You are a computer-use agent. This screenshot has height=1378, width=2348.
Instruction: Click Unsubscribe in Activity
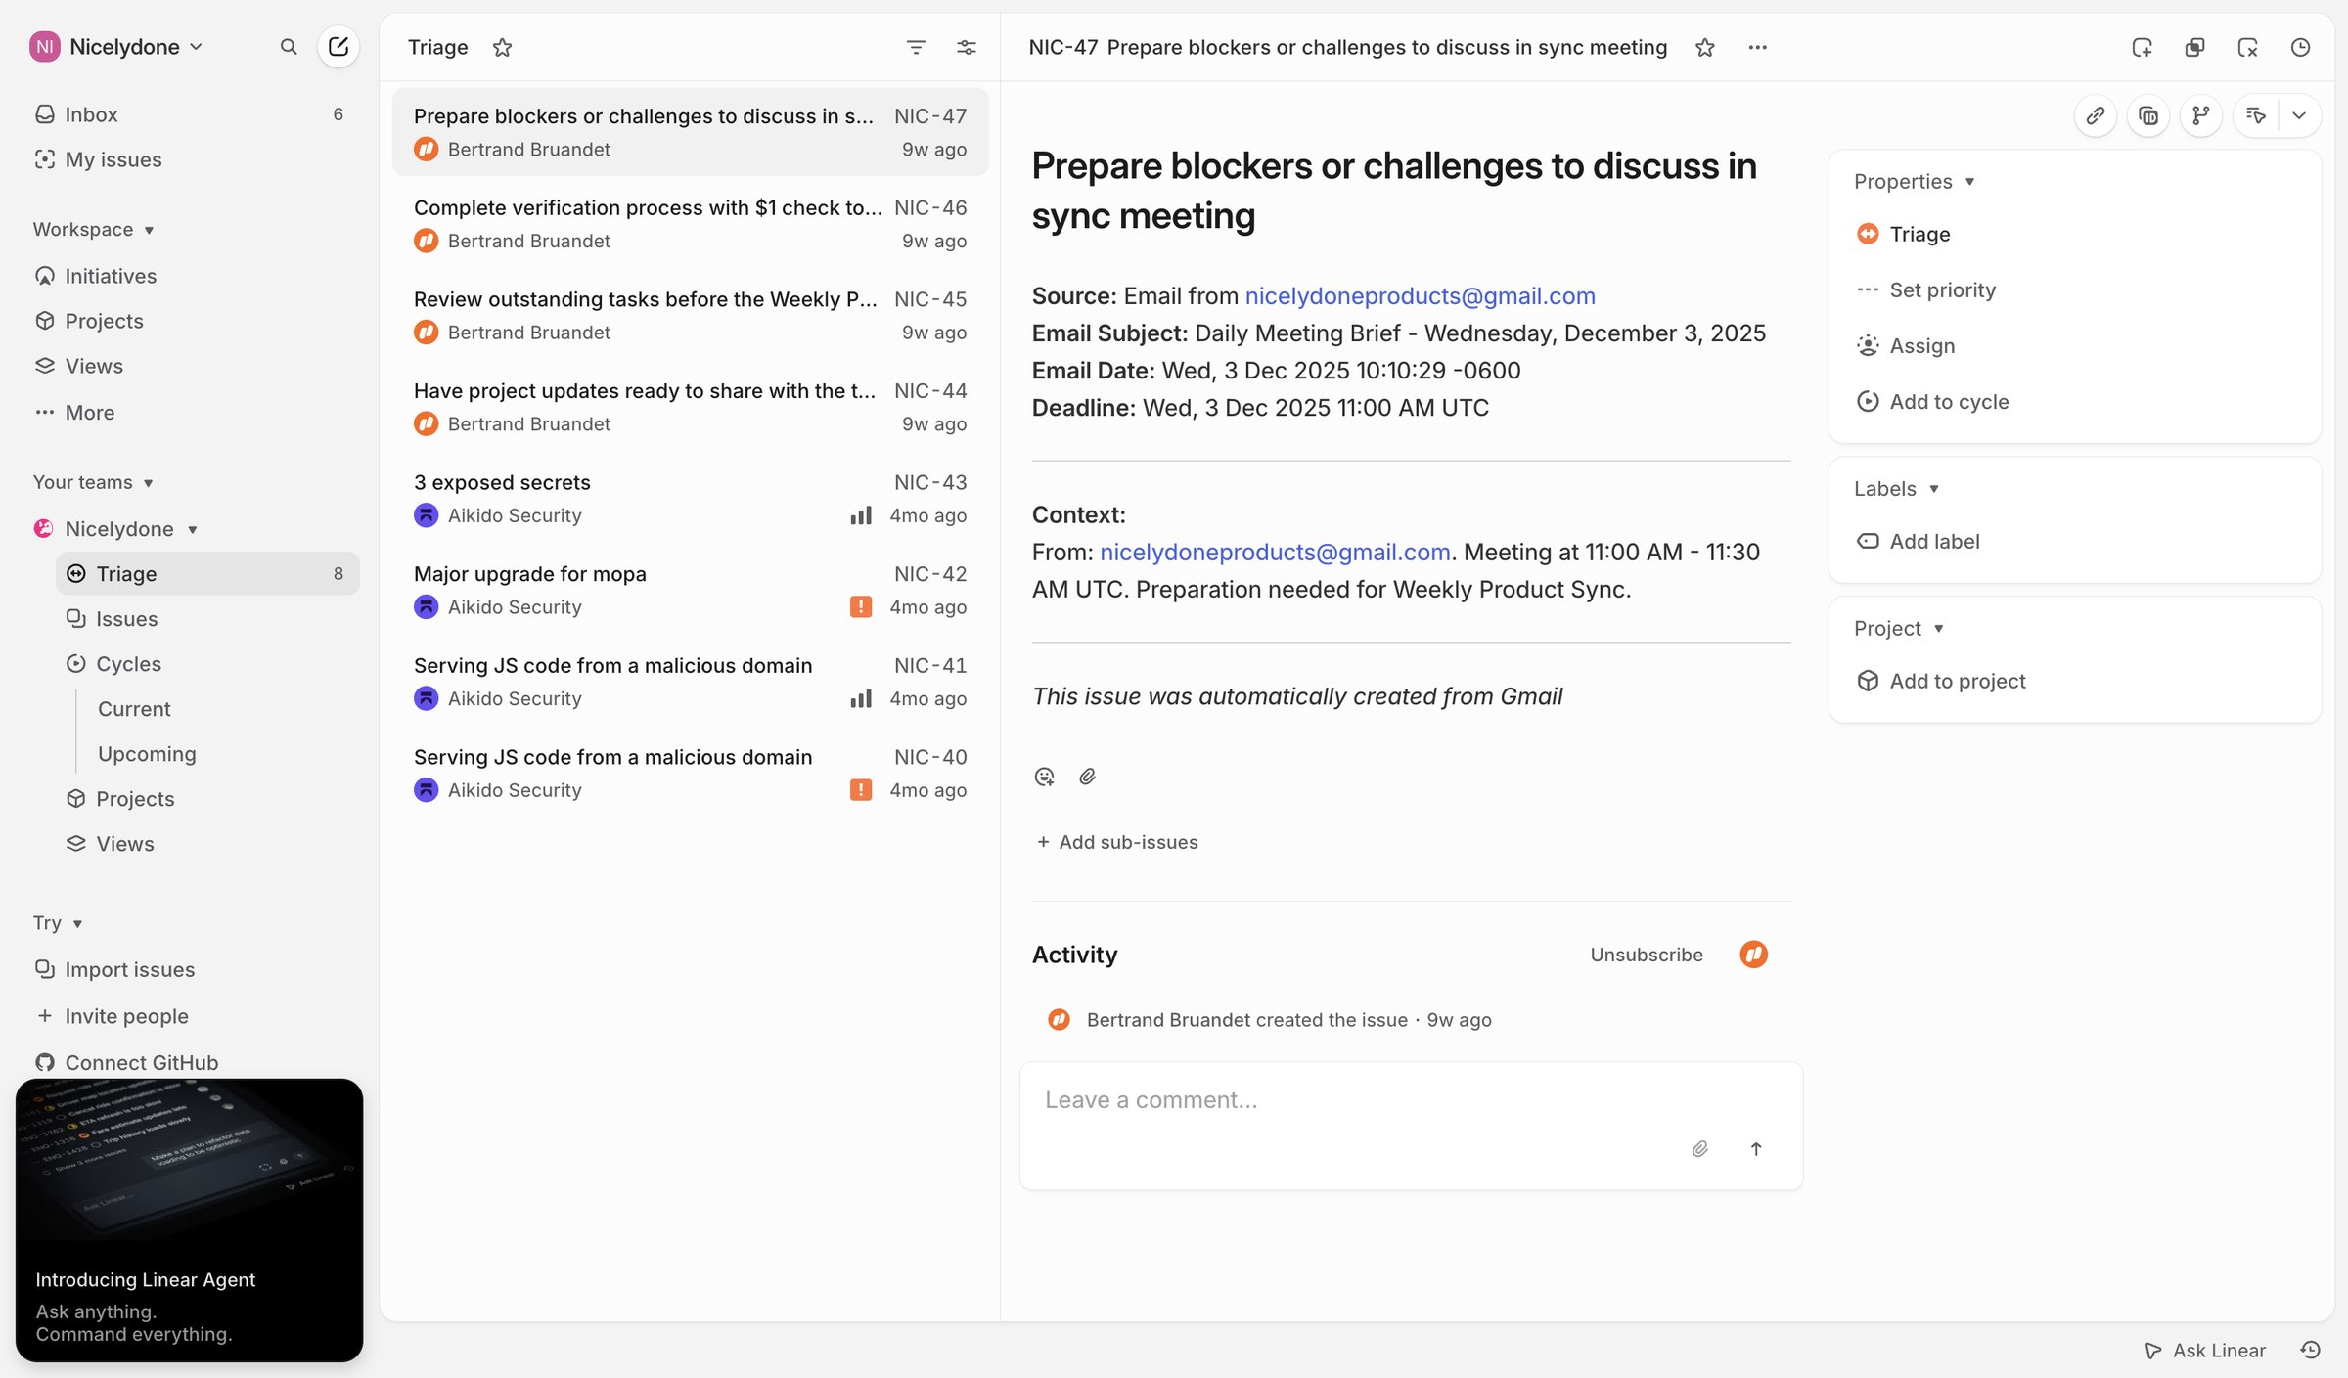[x=1647, y=955]
